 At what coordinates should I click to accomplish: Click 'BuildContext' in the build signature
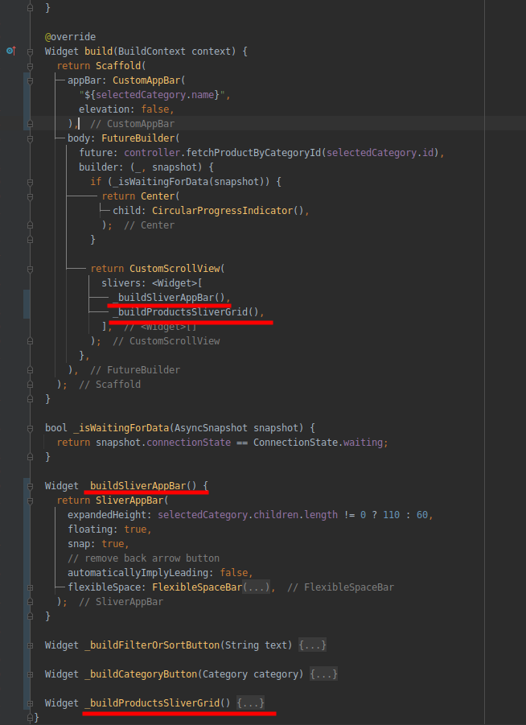click(152, 51)
